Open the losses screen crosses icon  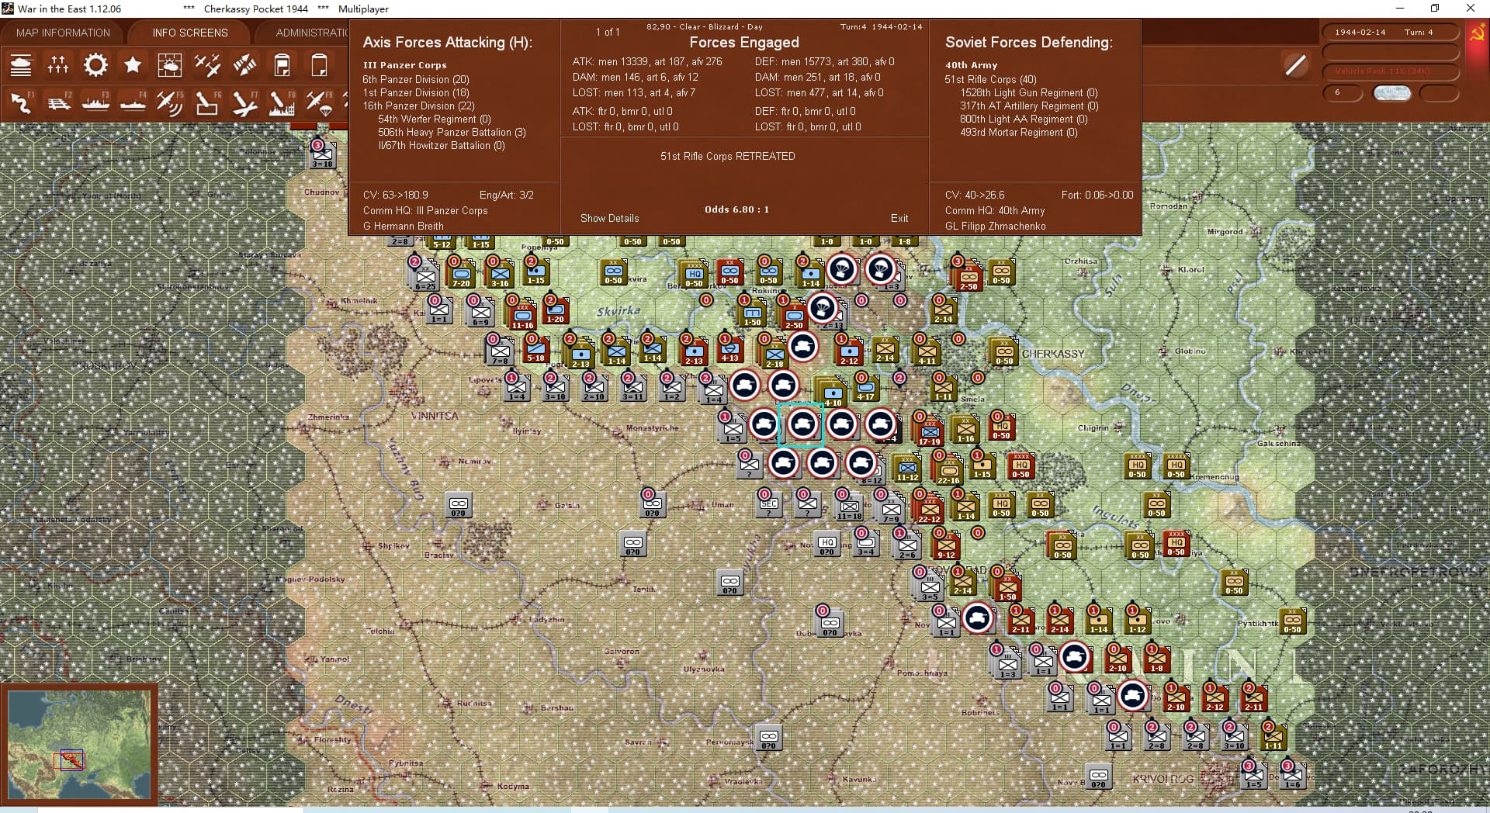(x=58, y=65)
